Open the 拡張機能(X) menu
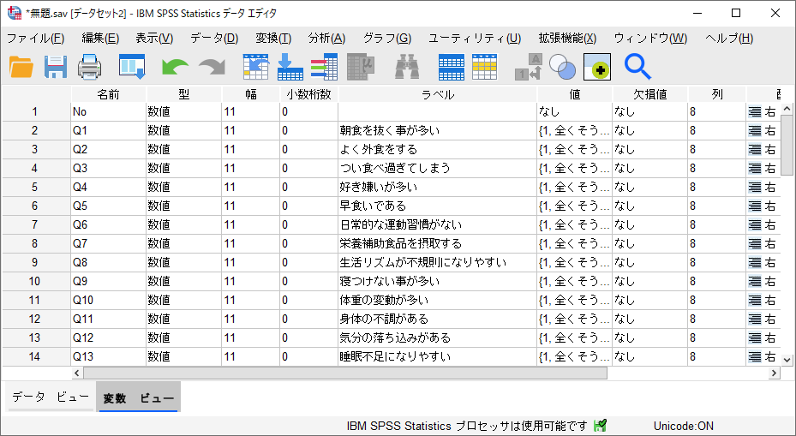Screen dimensions: 796x436 click(x=567, y=38)
